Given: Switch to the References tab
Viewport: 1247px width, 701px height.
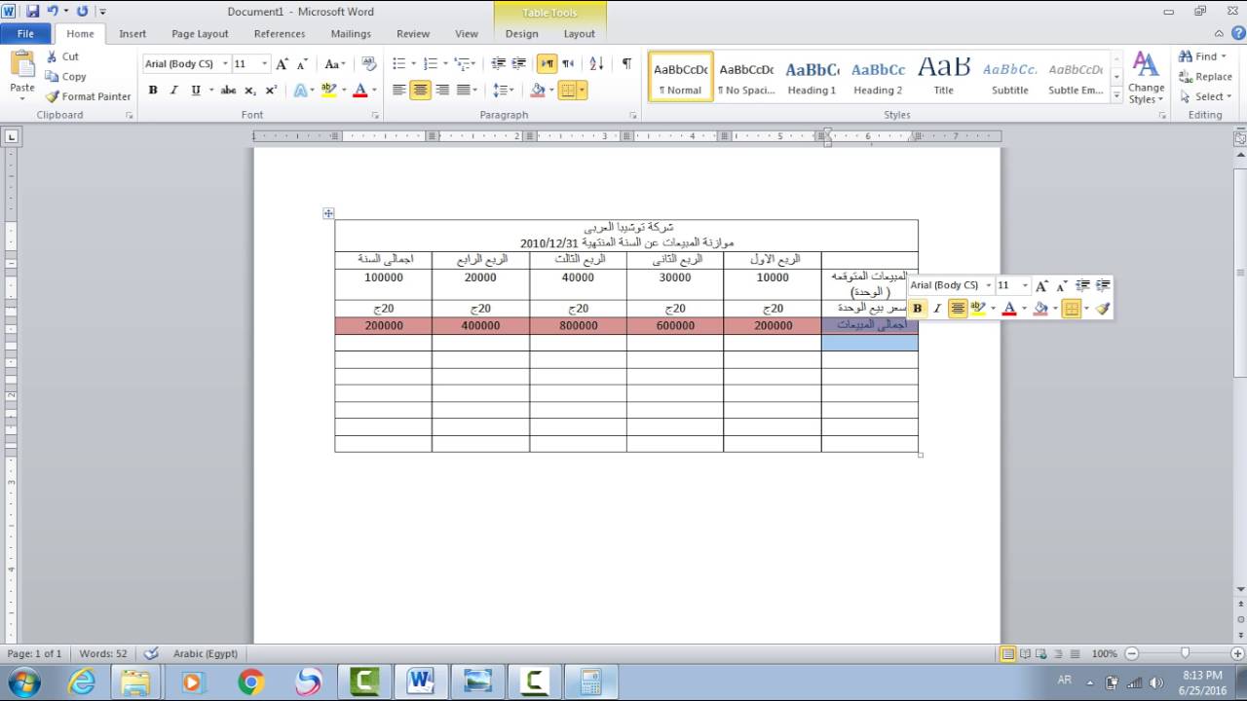Looking at the screenshot, I should coord(280,33).
